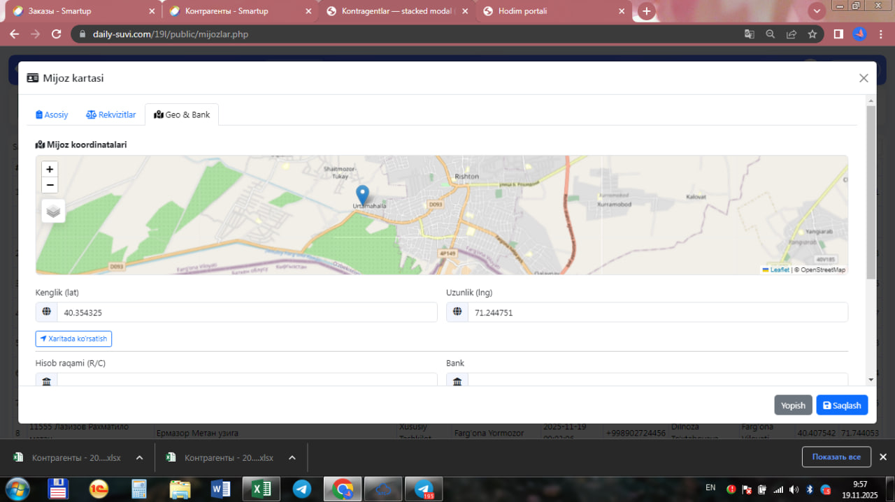This screenshot has width=895, height=502.
Task: Click the Kenglik (lat) input field
Action: (x=246, y=313)
